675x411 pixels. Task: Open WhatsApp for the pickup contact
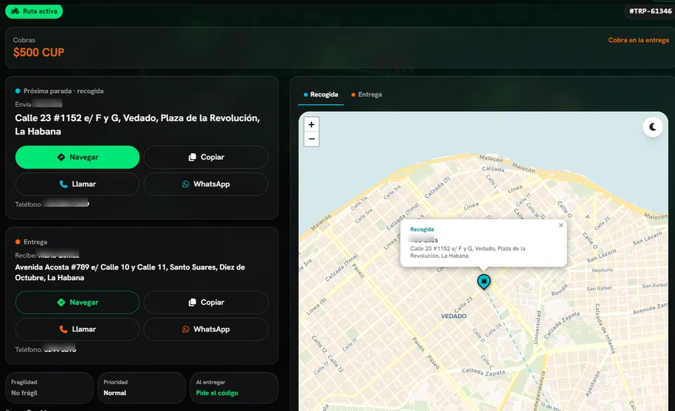click(206, 184)
